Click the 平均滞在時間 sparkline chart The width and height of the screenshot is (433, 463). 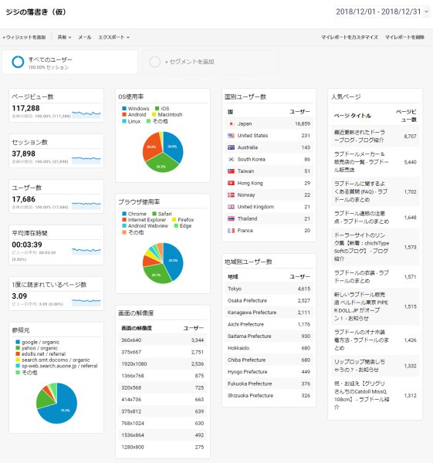(x=86, y=251)
